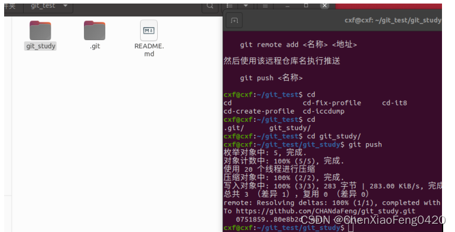Open view options dropdown arrow in file manager

point(246,6)
